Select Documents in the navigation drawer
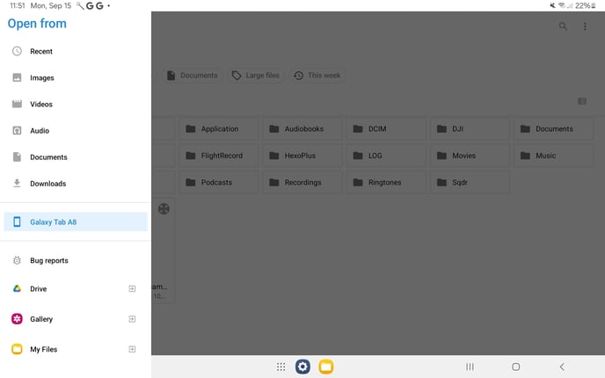This screenshot has height=378, width=605. (48, 157)
